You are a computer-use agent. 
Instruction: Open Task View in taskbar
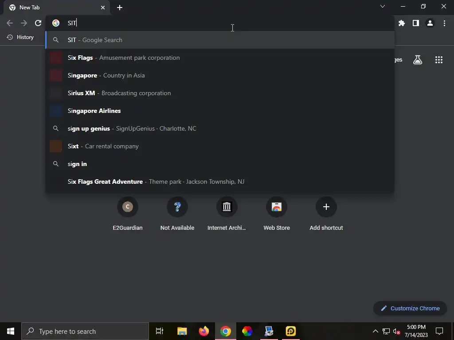tap(160, 331)
